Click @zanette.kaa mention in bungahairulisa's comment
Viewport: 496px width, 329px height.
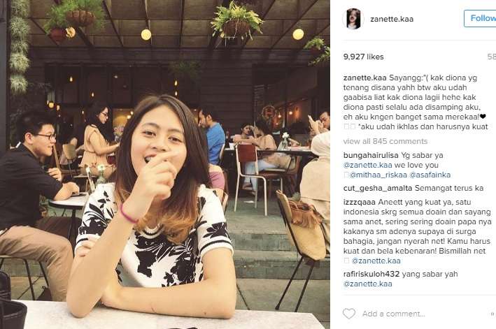pyautogui.click(x=367, y=165)
